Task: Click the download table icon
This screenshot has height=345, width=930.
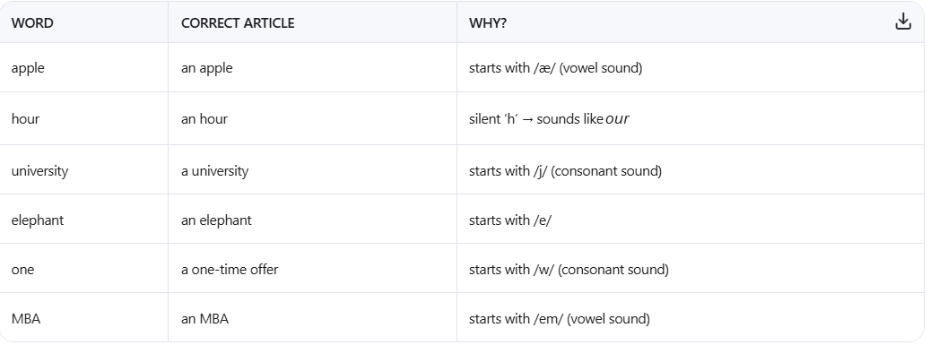Action: click(x=903, y=22)
